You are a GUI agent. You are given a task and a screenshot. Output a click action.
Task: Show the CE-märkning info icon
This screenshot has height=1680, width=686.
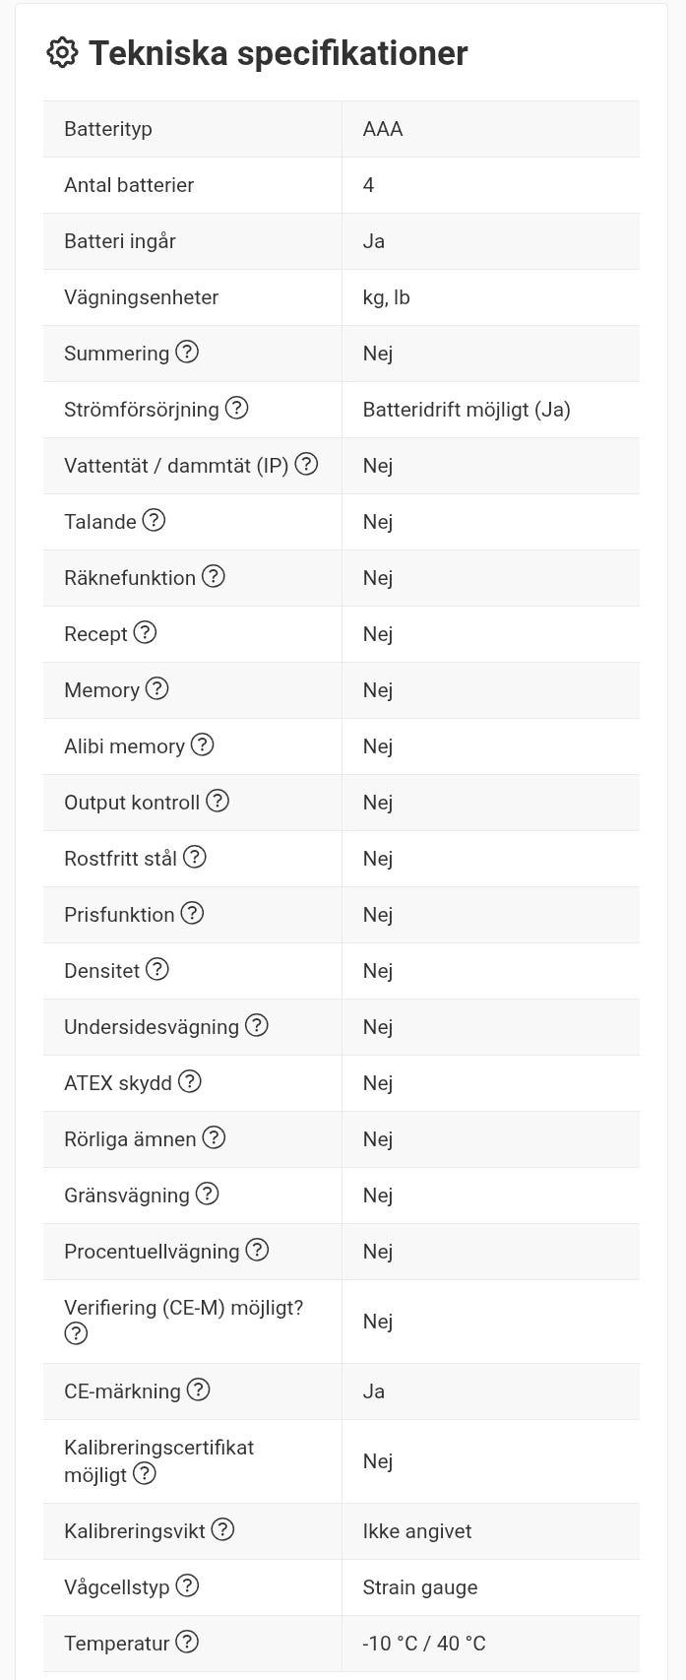coord(198,1389)
